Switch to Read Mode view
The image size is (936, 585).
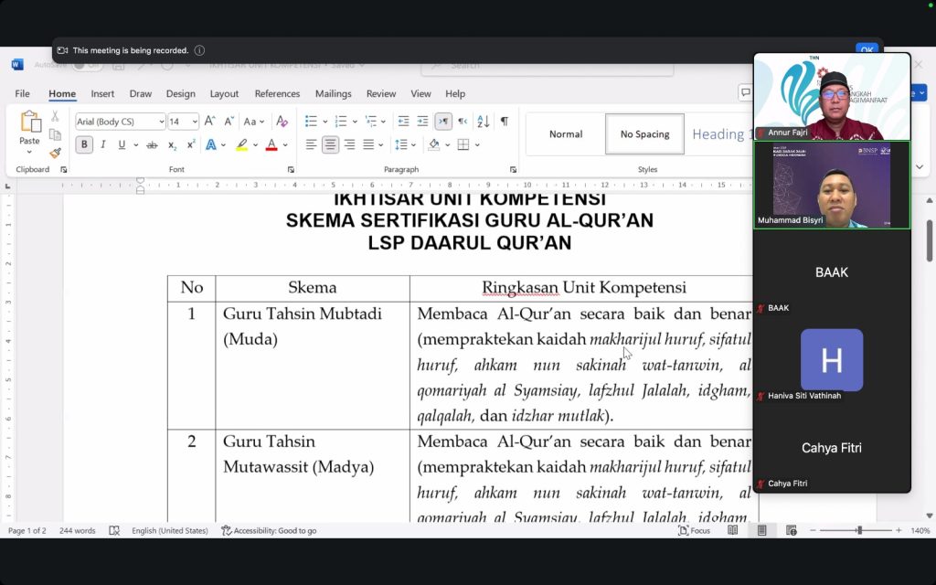[x=732, y=530]
